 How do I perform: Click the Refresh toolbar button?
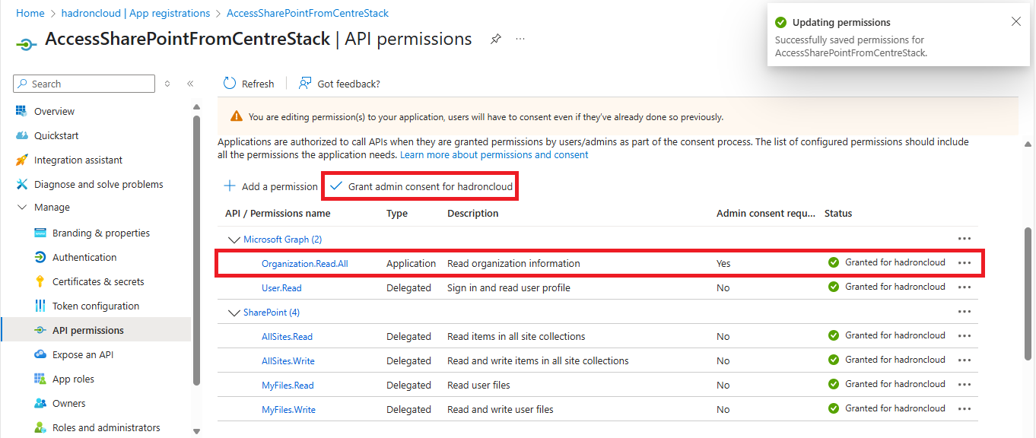(x=249, y=84)
